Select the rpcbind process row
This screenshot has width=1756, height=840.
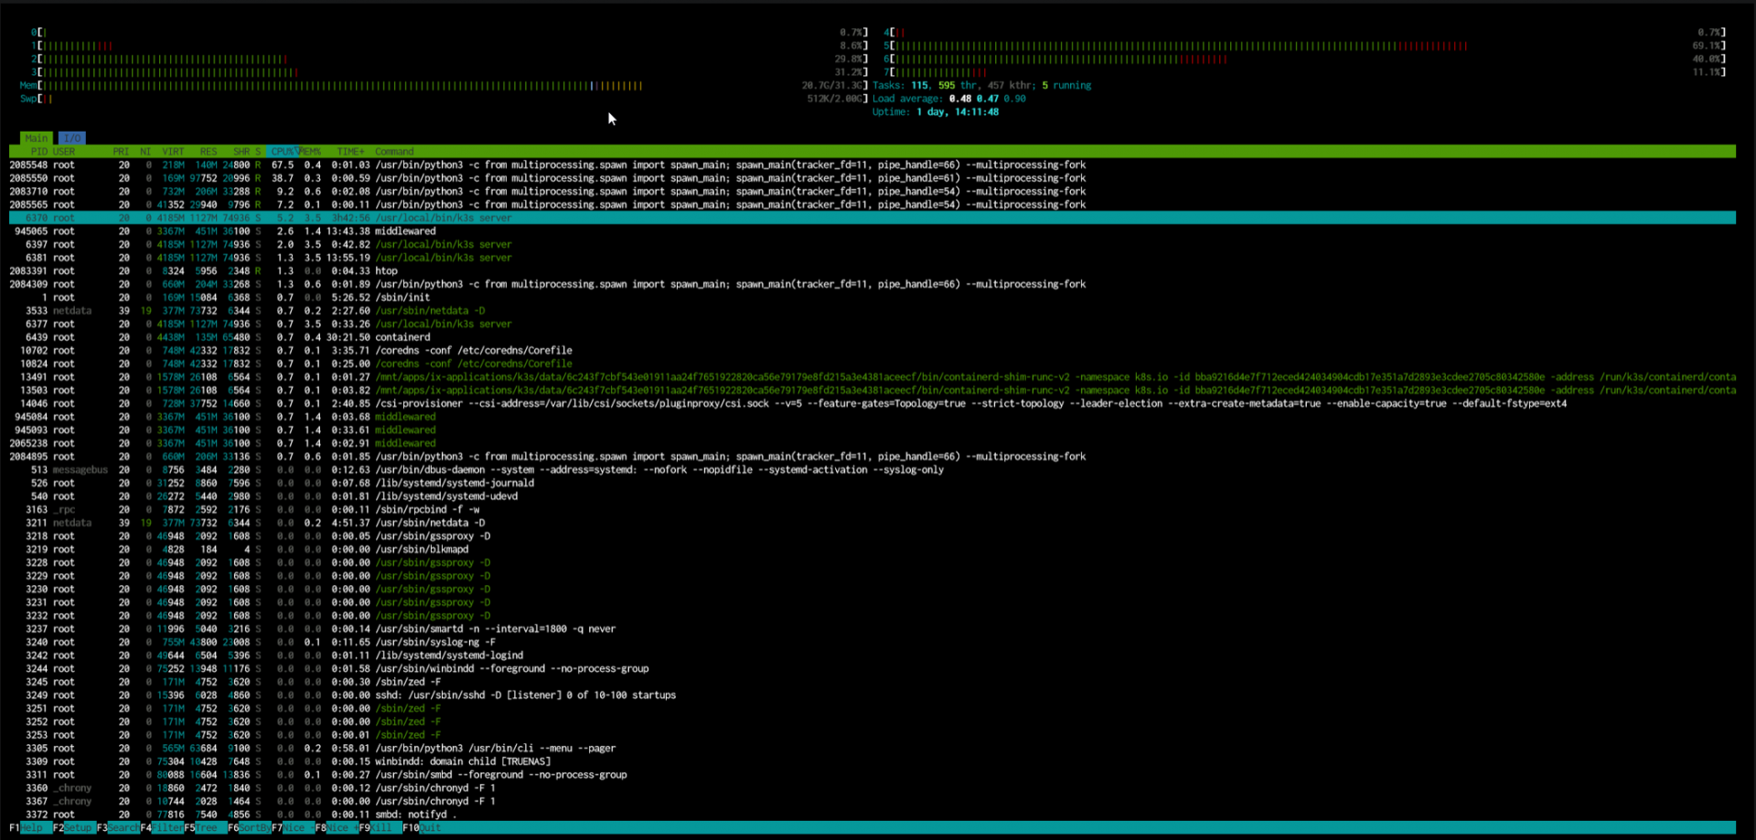(873, 510)
